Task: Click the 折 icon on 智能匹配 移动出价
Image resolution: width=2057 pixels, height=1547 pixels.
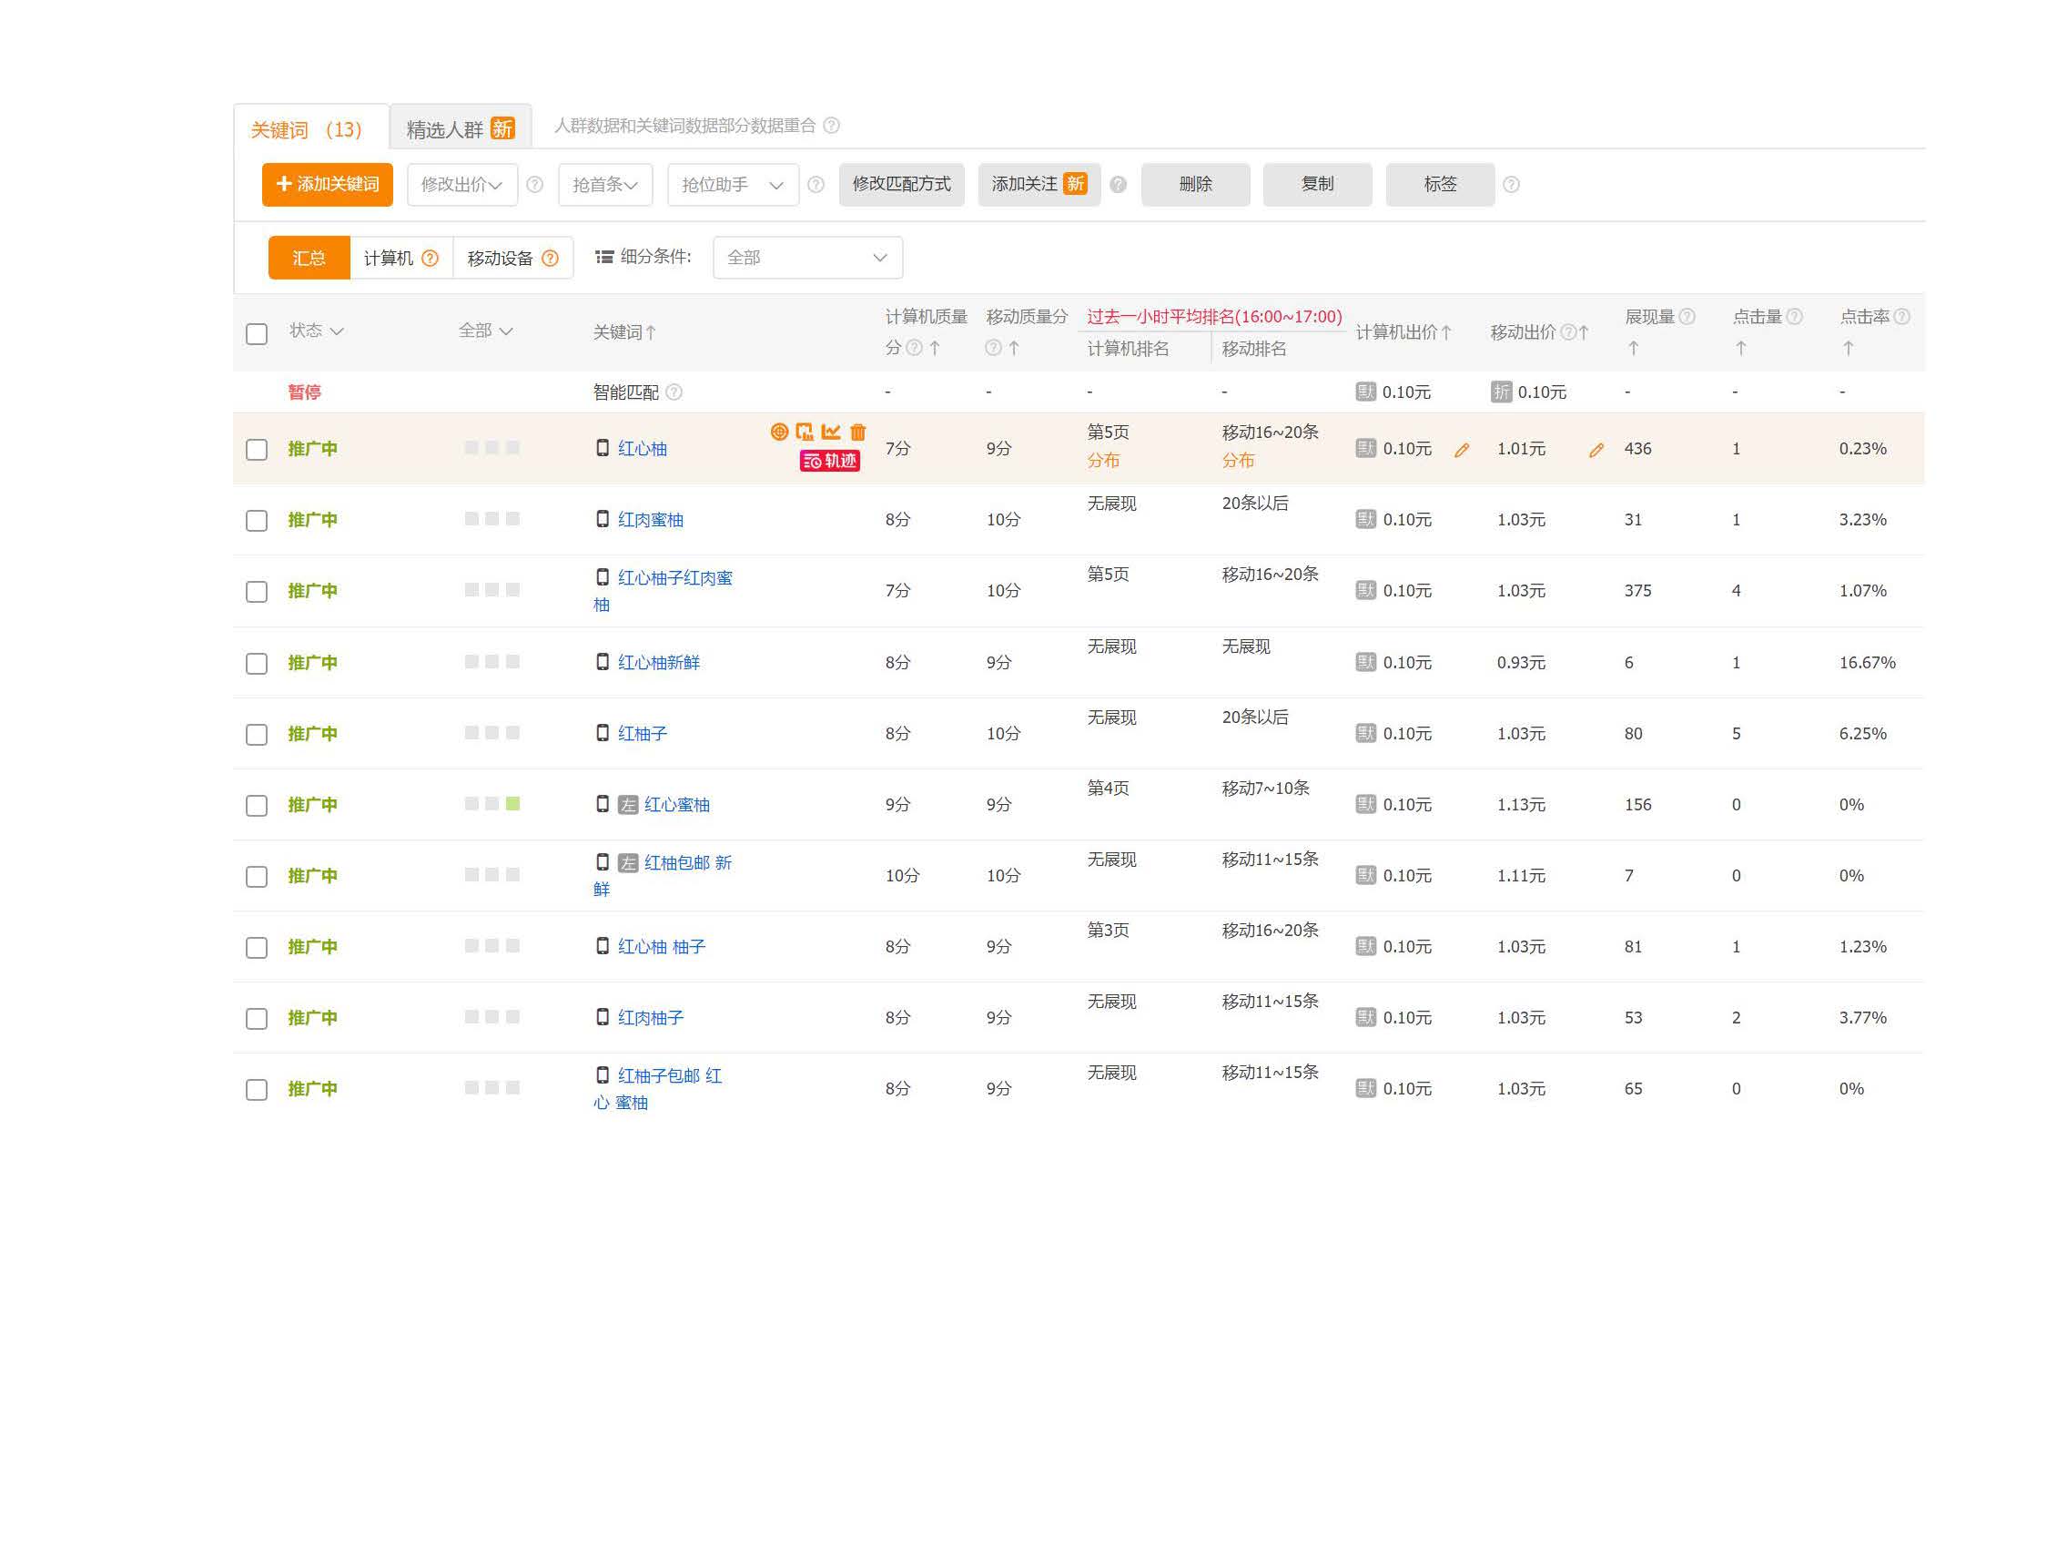Action: pos(1501,392)
